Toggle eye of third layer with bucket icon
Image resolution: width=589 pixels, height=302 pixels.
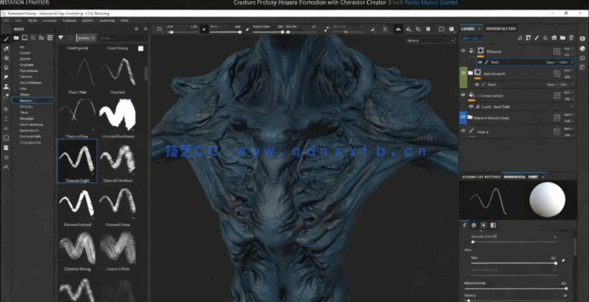click(464, 95)
